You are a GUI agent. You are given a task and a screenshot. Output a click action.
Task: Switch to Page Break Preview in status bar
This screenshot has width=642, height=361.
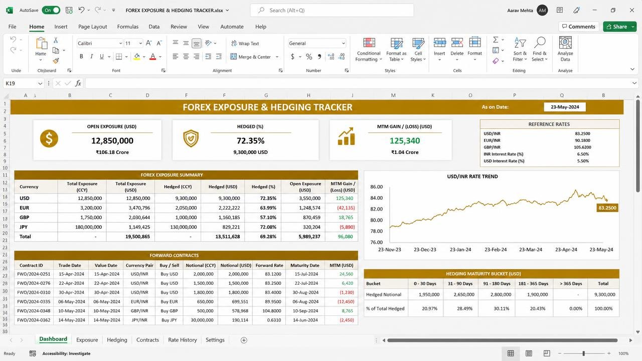click(547, 353)
